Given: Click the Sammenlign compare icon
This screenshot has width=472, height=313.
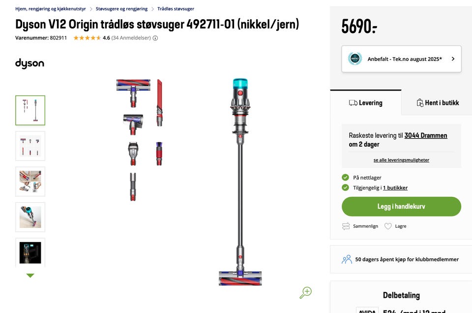Looking at the screenshot, I should point(346,226).
